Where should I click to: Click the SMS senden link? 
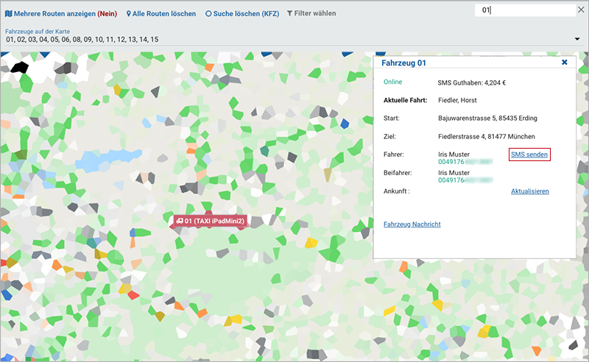pyautogui.click(x=529, y=154)
